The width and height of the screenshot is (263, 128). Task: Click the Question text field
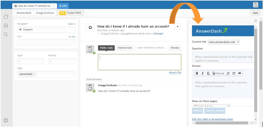click(223, 57)
